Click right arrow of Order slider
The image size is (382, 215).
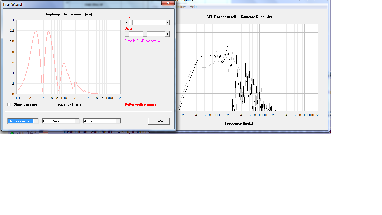point(168,34)
